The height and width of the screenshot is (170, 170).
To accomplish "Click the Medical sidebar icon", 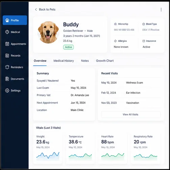I will pyautogui.click(x=7, y=32).
